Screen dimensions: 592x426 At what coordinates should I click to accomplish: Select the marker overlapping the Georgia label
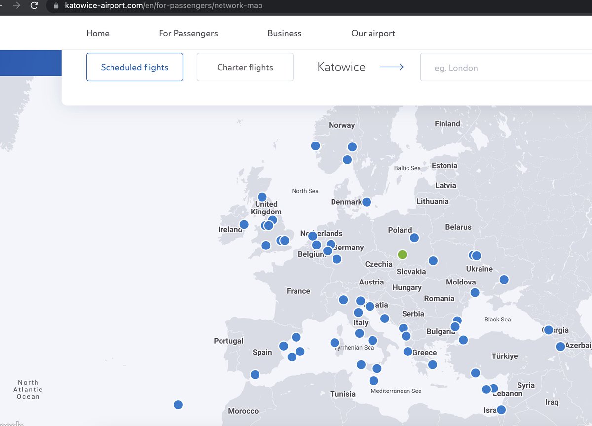549,330
